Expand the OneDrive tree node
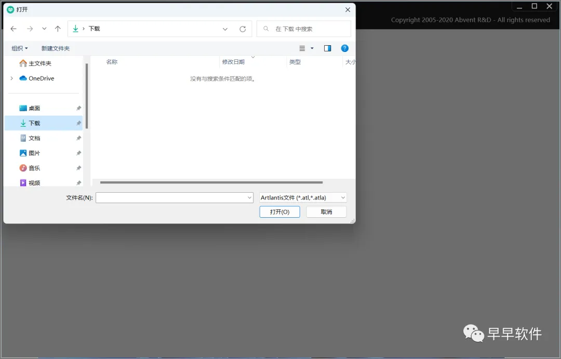Screen dimensions: 561x359 (12, 78)
